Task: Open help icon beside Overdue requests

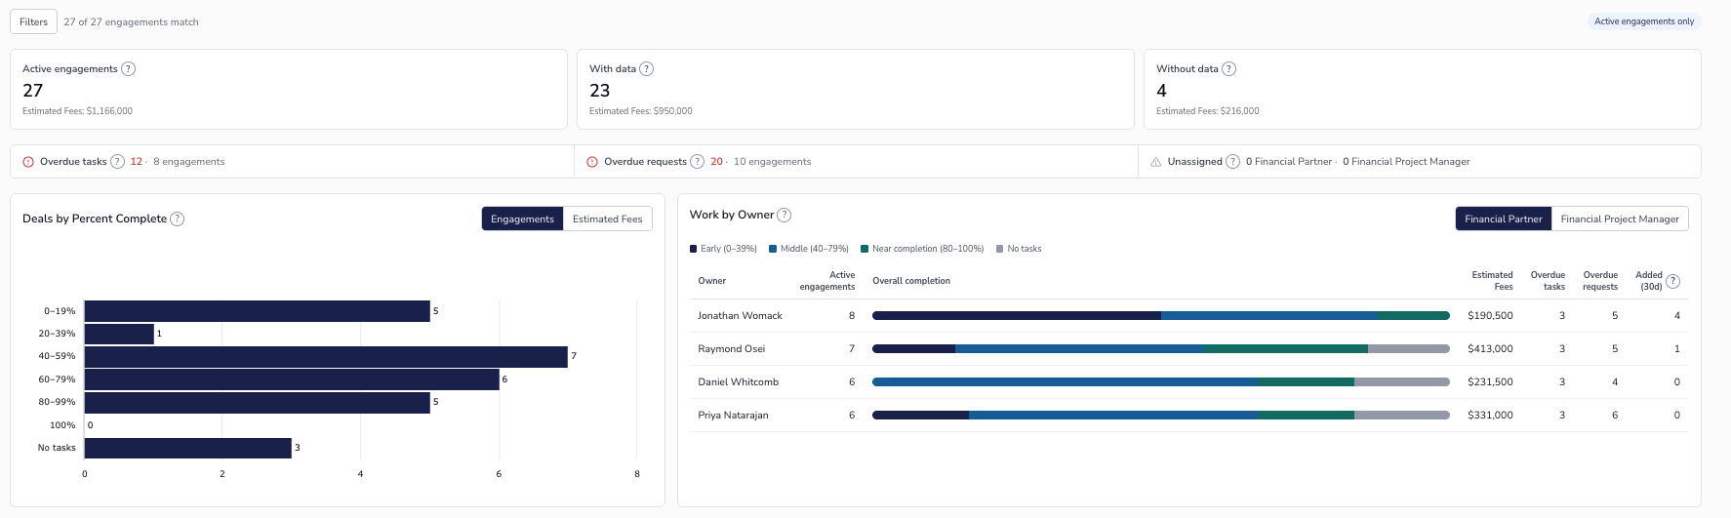Action: click(x=698, y=162)
